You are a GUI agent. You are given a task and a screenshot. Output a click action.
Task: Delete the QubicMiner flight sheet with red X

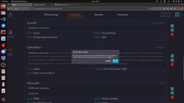click(x=172, y=64)
